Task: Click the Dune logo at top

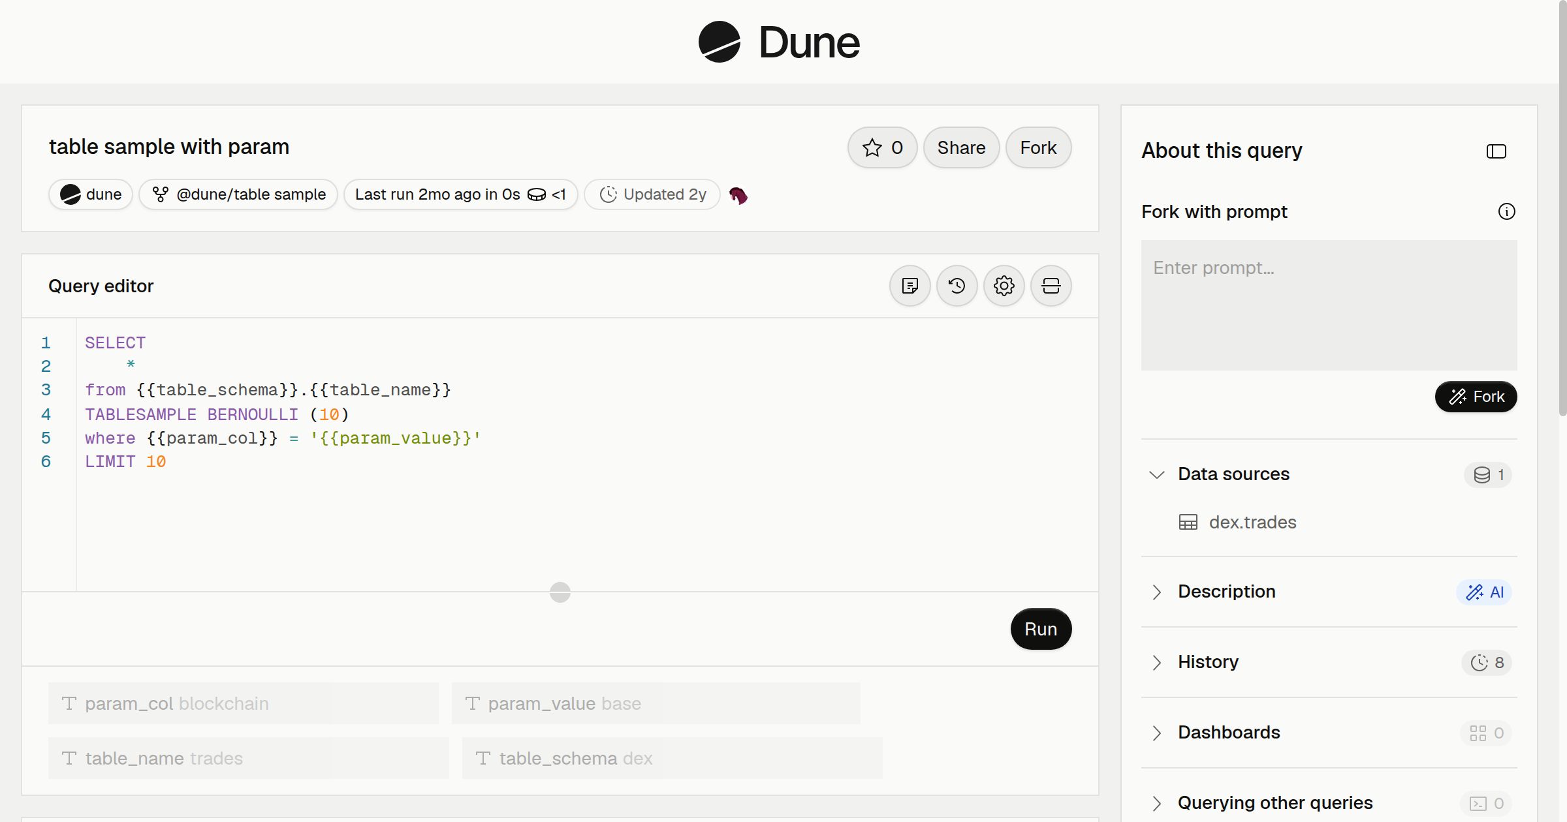Action: (779, 42)
